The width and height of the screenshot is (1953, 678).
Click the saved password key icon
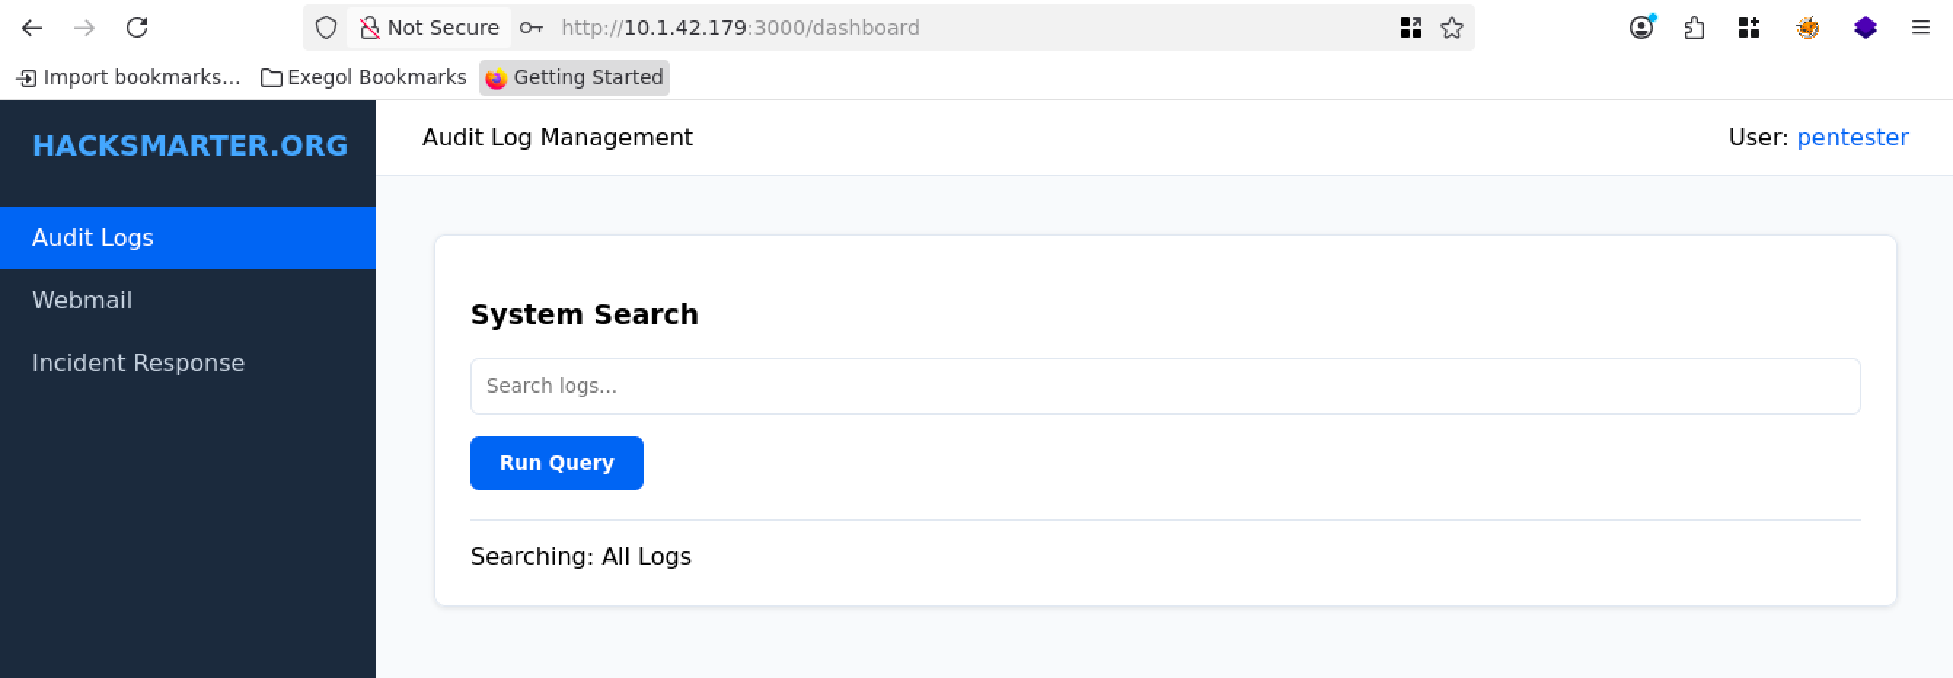click(x=531, y=28)
